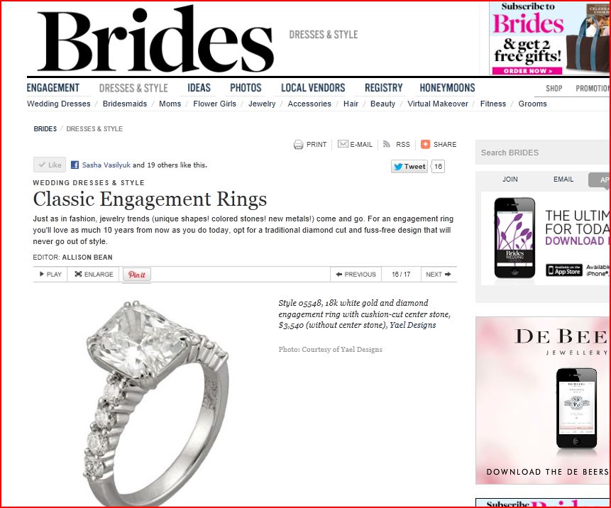Advance to the NEXT slide
Viewport: 611px width, 508px height.
pyautogui.click(x=439, y=275)
